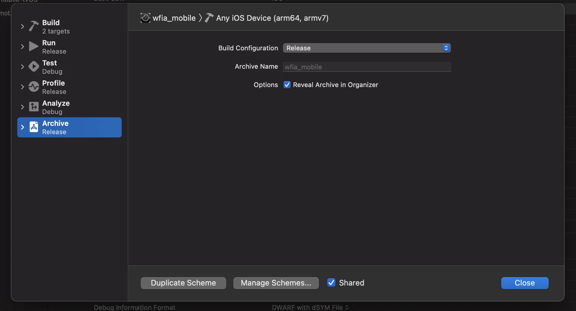Click the Archive Name text field
This screenshot has height=311, width=576.
click(x=367, y=67)
